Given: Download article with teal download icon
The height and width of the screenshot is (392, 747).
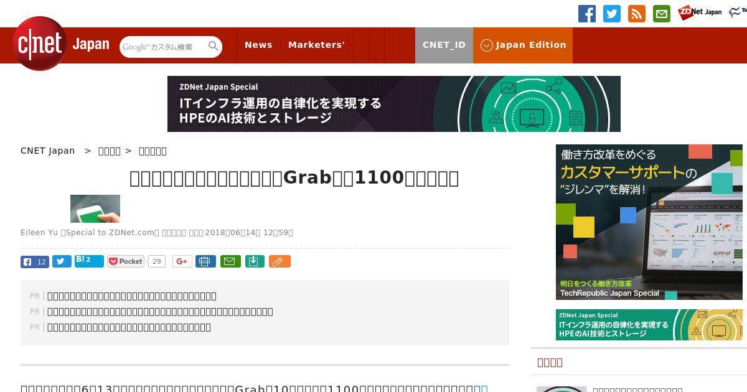Looking at the screenshot, I should pos(254,261).
